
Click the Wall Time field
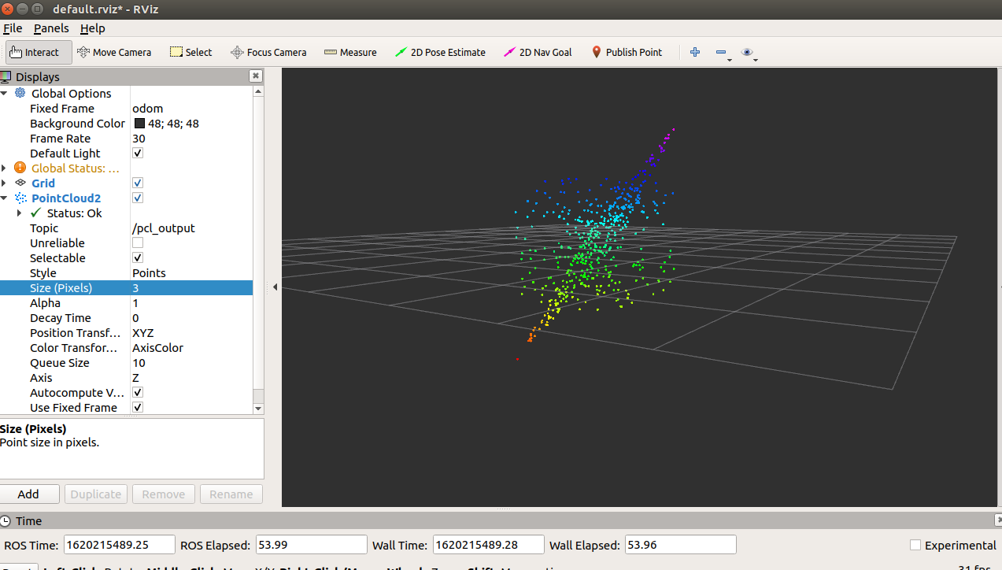pyautogui.click(x=488, y=545)
